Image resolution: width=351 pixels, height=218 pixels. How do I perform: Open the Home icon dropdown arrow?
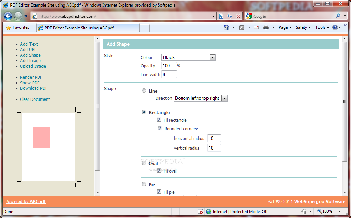click(234, 27)
